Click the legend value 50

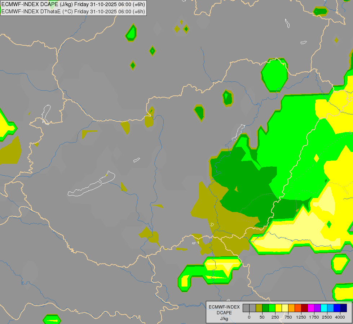(x=262, y=317)
